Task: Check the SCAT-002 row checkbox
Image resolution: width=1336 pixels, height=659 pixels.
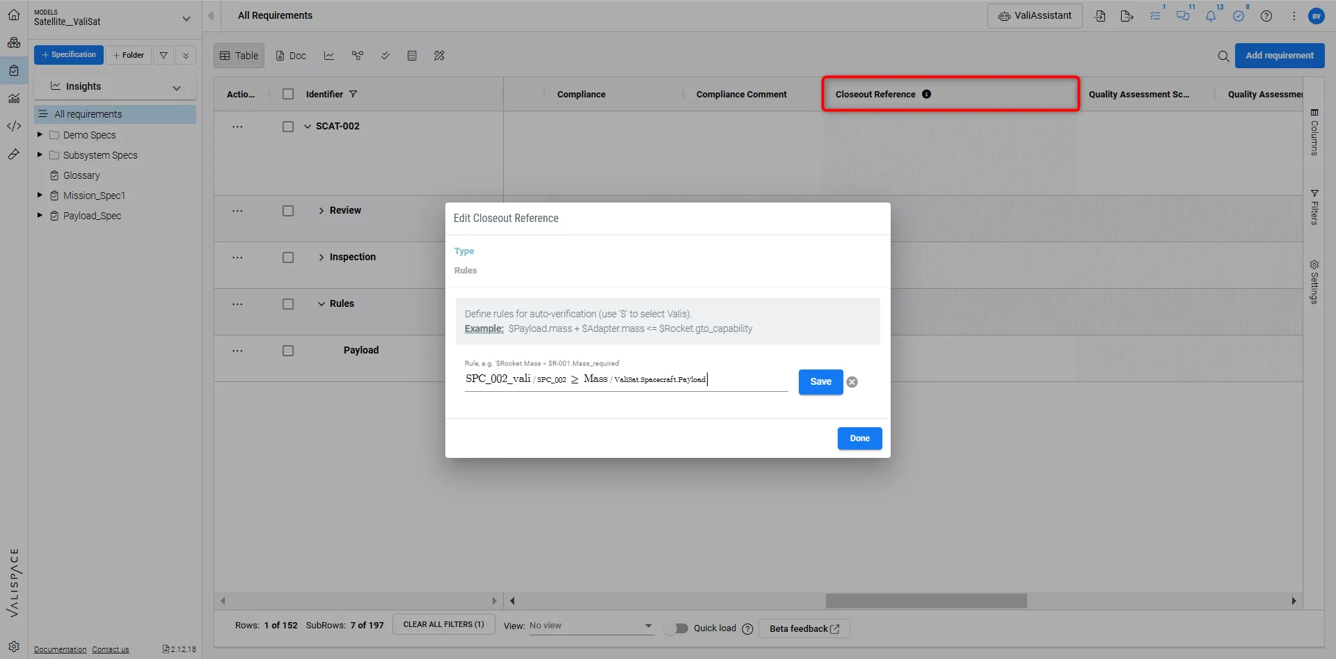Action: pos(288,127)
